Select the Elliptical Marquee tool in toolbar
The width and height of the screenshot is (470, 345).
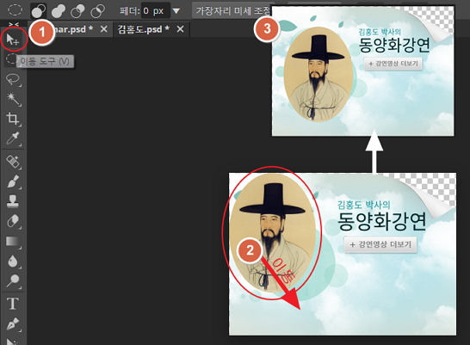[x=11, y=59]
